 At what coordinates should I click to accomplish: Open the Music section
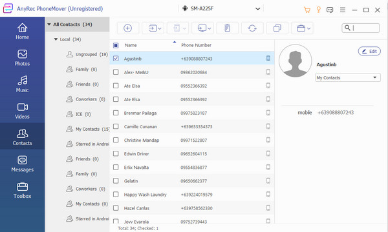(22, 84)
